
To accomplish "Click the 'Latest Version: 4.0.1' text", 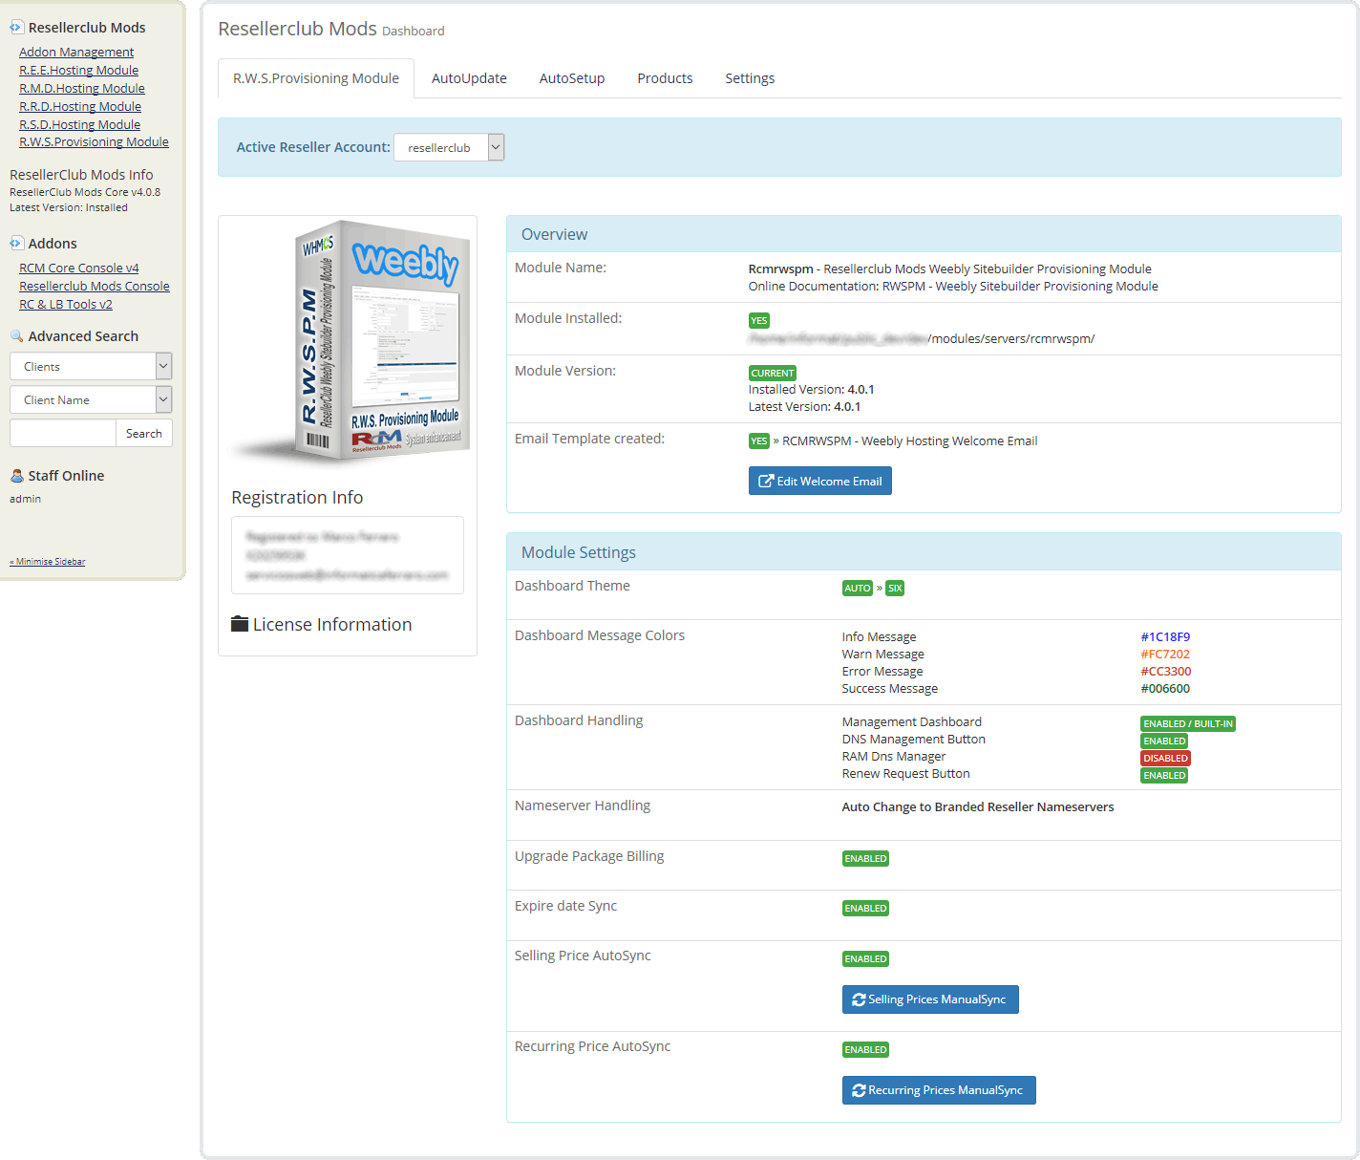I will (x=804, y=407).
